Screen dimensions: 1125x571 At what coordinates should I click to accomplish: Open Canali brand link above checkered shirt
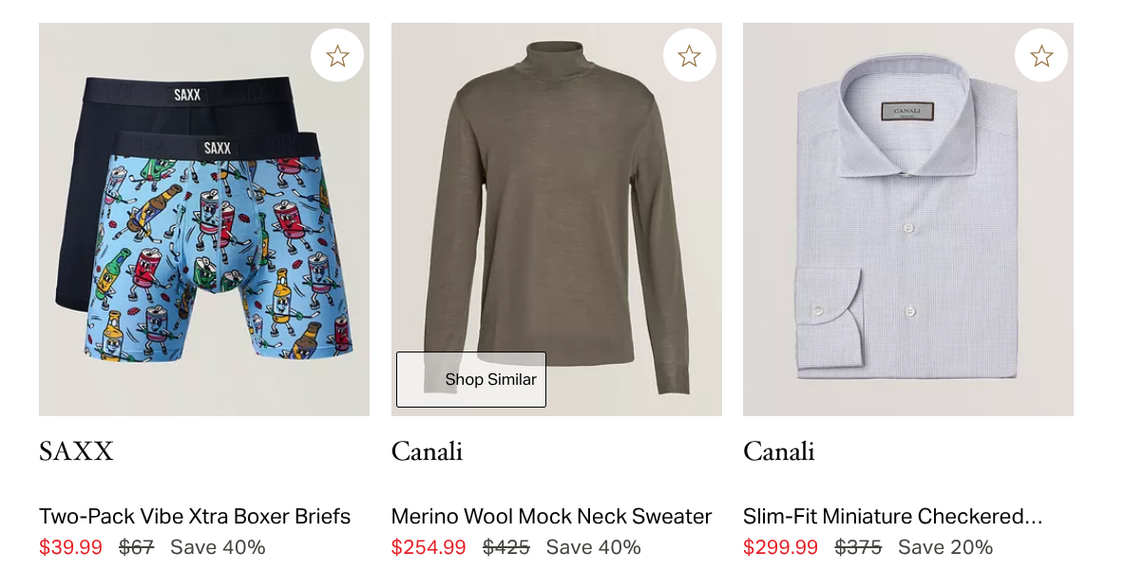[779, 451]
